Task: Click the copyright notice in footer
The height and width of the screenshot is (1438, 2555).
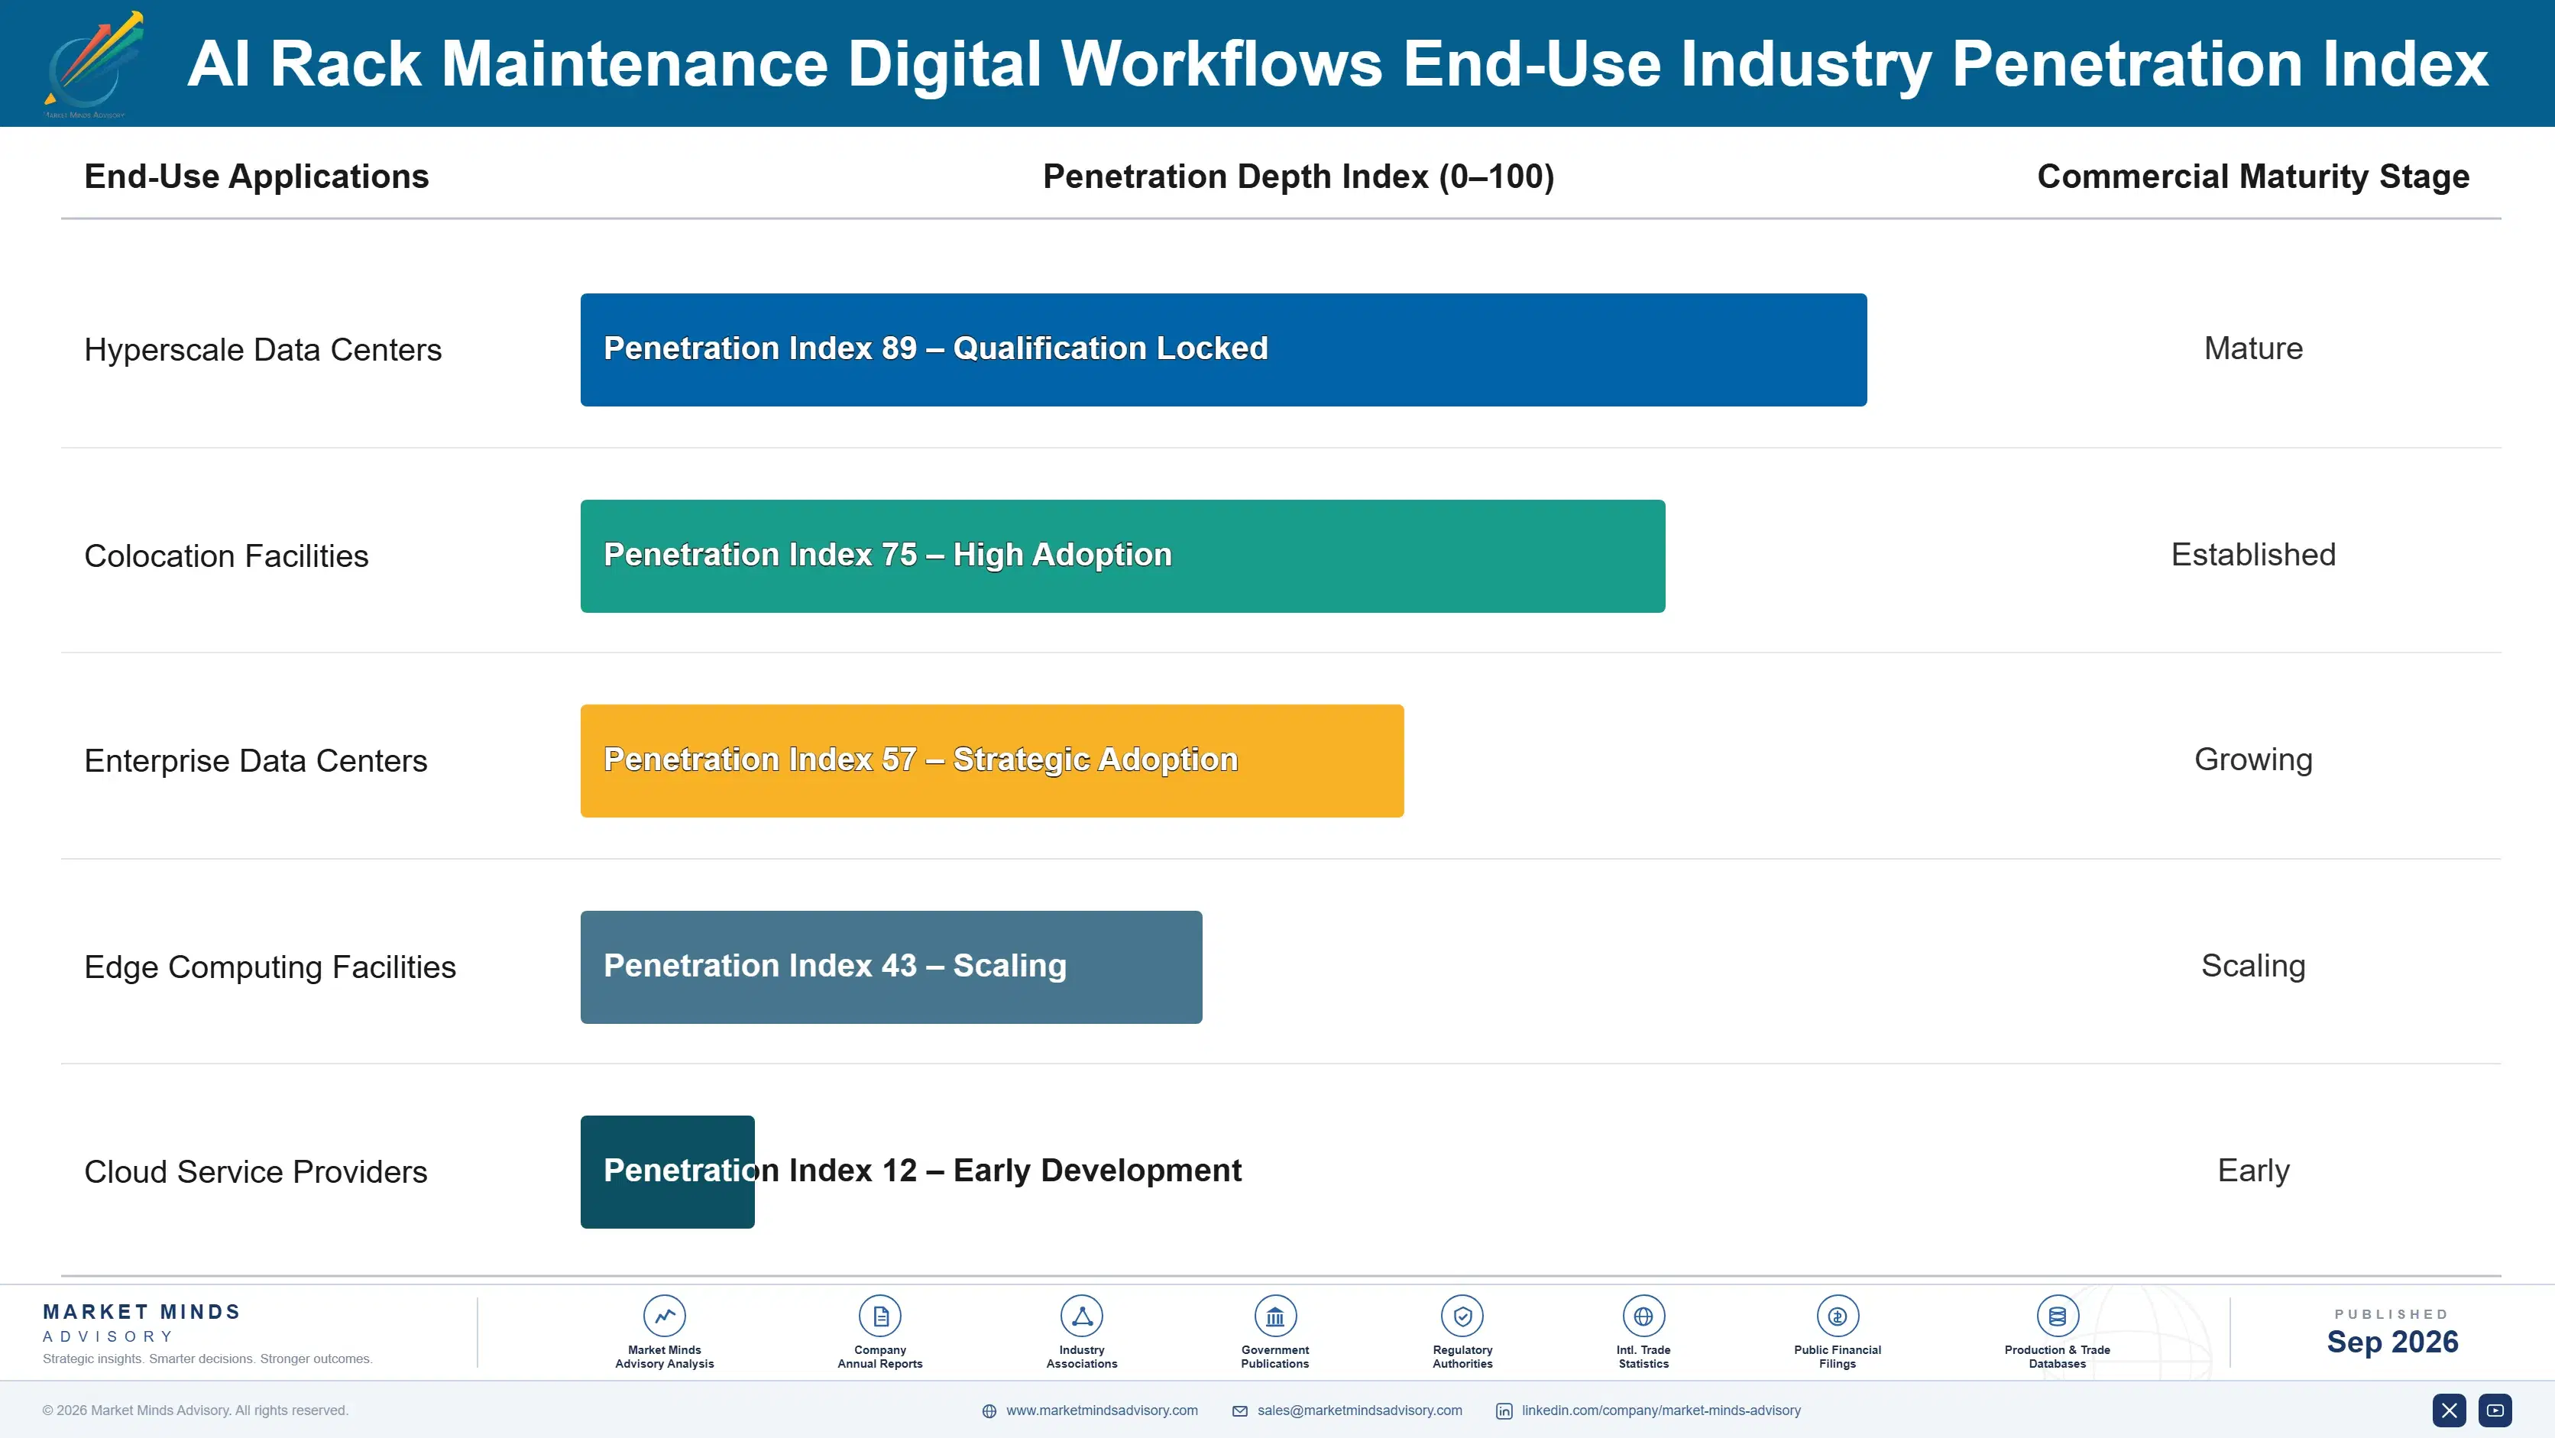Action: pos(196,1410)
